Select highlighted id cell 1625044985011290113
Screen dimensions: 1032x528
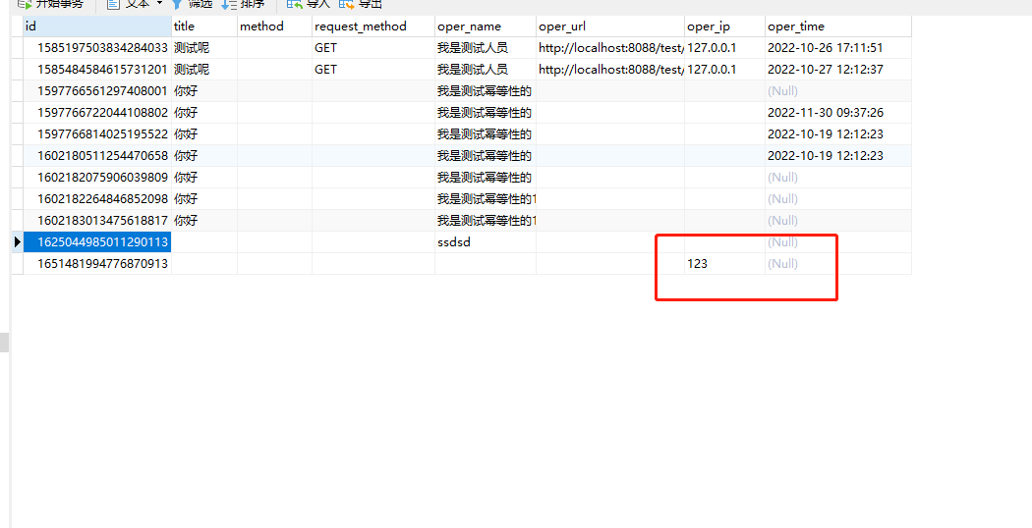(97, 242)
